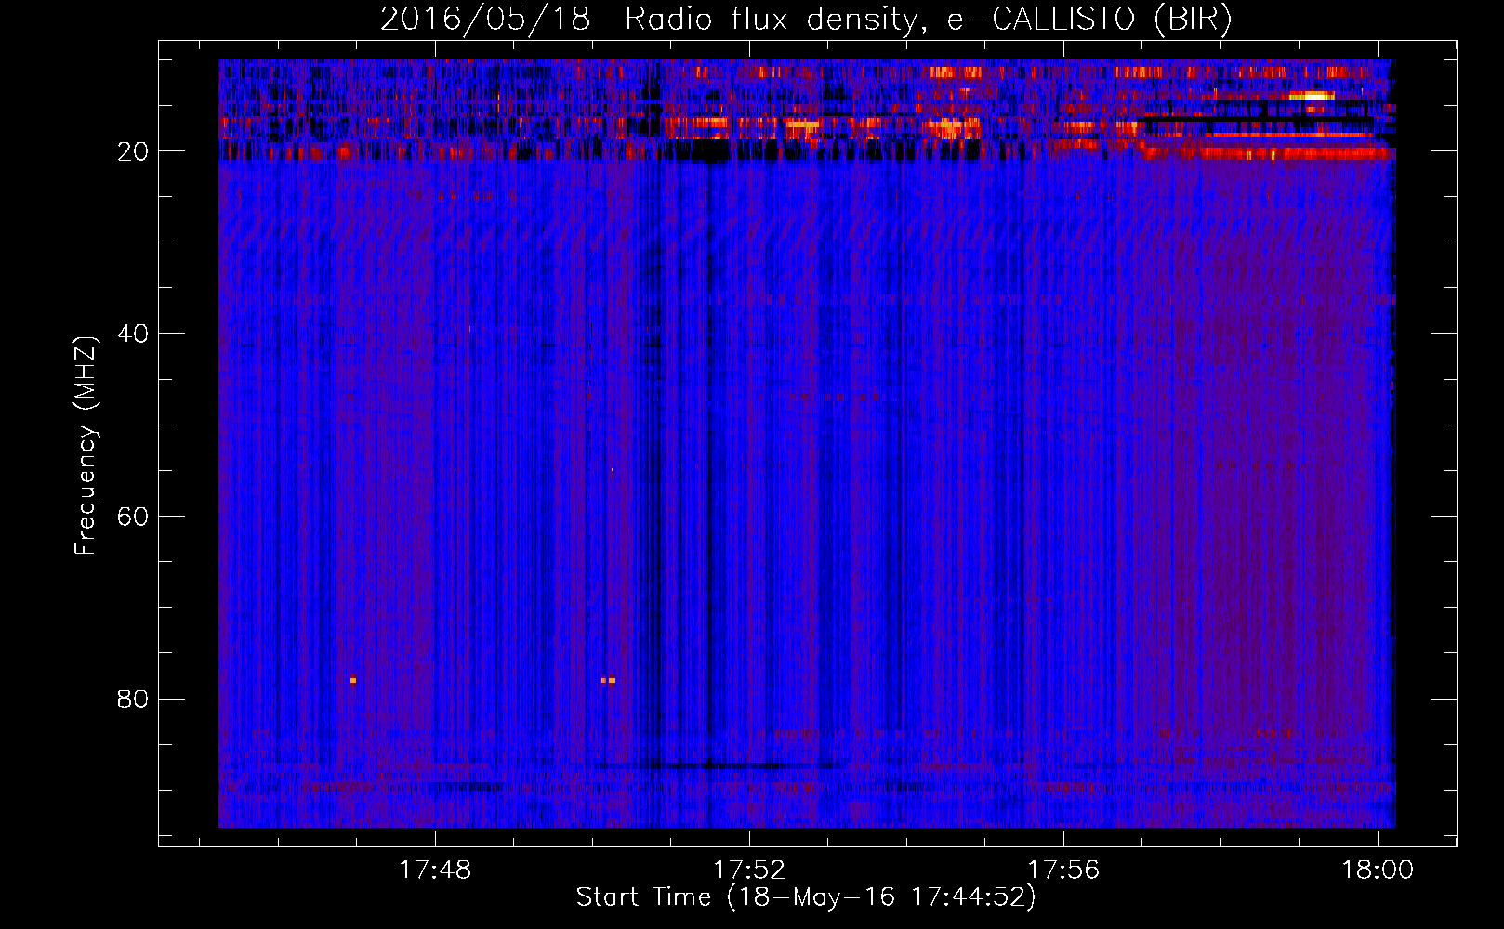This screenshot has width=1504, height=929.
Task: Click the 18:00 time tick label
Action: [1378, 870]
